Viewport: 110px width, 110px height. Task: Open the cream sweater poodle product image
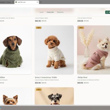(x=54, y=50)
